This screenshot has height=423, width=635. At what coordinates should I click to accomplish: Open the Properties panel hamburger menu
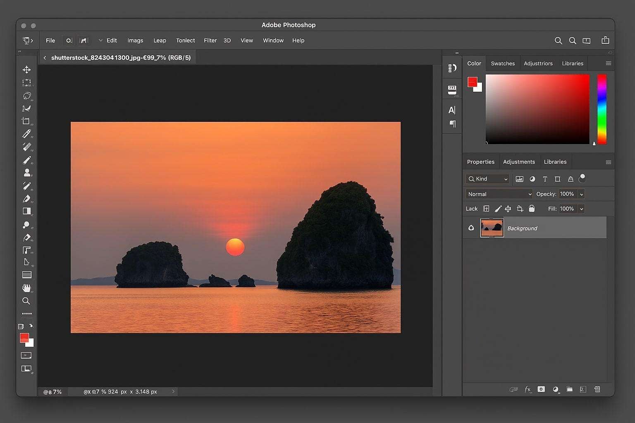click(x=608, y=162)
